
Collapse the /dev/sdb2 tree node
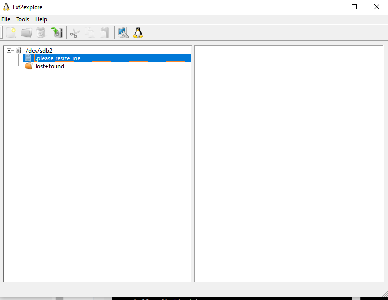point(9,50)
